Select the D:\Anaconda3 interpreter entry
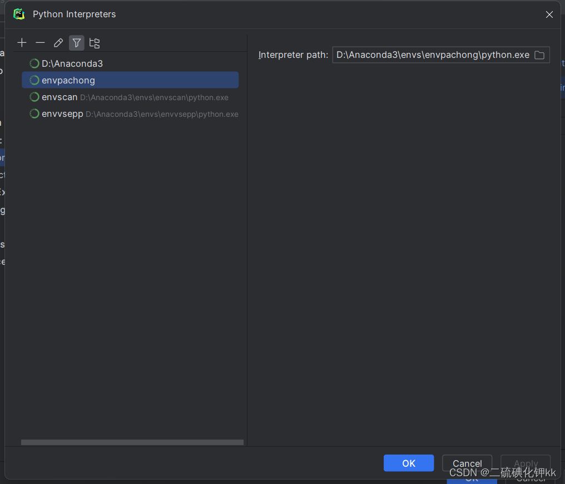This screenshot has width=565, height=484. (x=73, y=63)
